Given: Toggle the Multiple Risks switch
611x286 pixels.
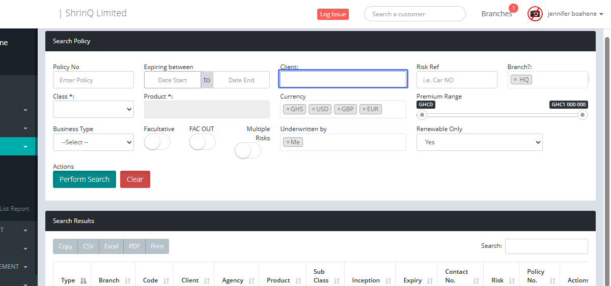Looking at the screenshot, I should point(247,150).
